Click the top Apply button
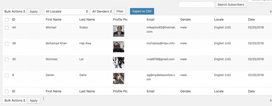The image size is (272, 106). pyautogui.click(x=34, y=11)
